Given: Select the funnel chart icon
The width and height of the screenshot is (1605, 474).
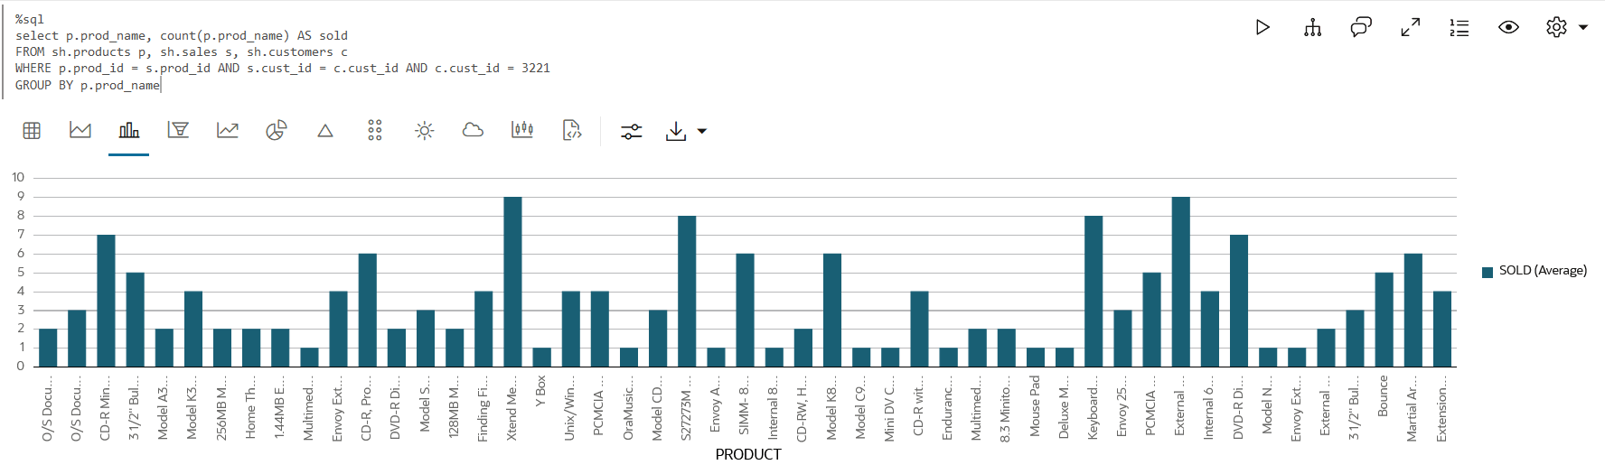Looking at the screenshot, I should [x=178, y=131].
